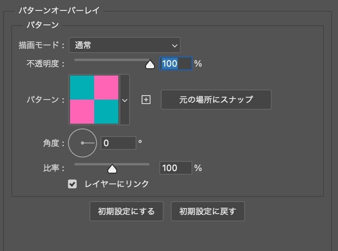Viewport: 338px width, 251px height.
Task: Click the パターンオーバーレイ section title
Action: pyautogui.click(x=59, y=10)
